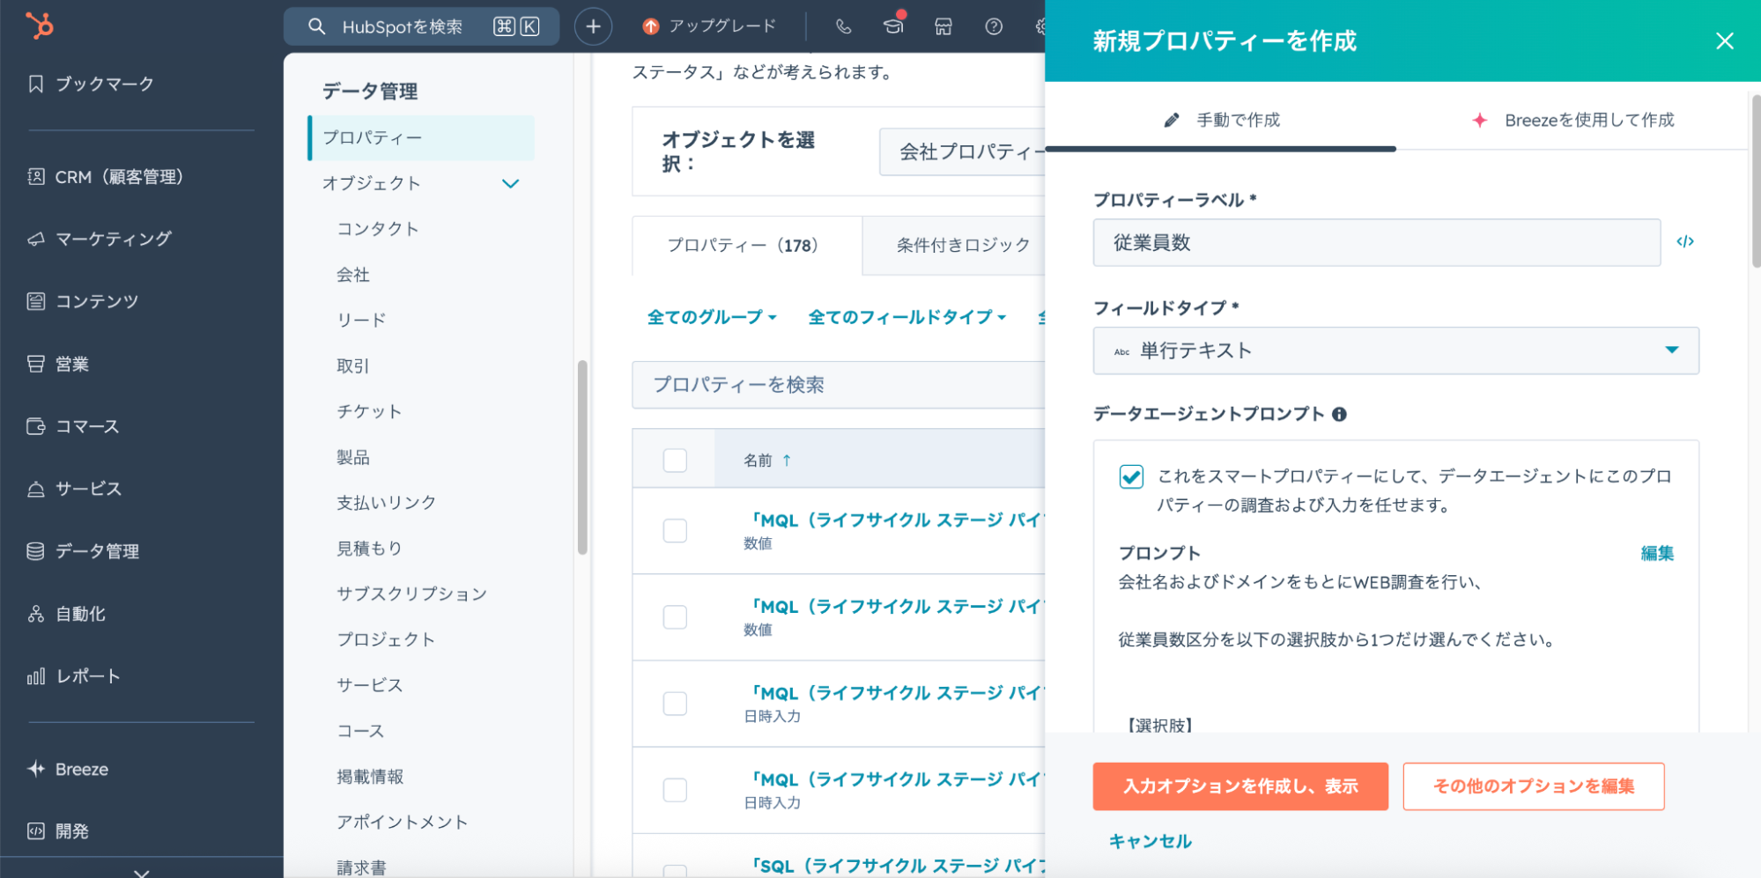Screen dimensions: 1761x878
Task: Click the 編集 link for the prompt
Action: point(1656,553)
